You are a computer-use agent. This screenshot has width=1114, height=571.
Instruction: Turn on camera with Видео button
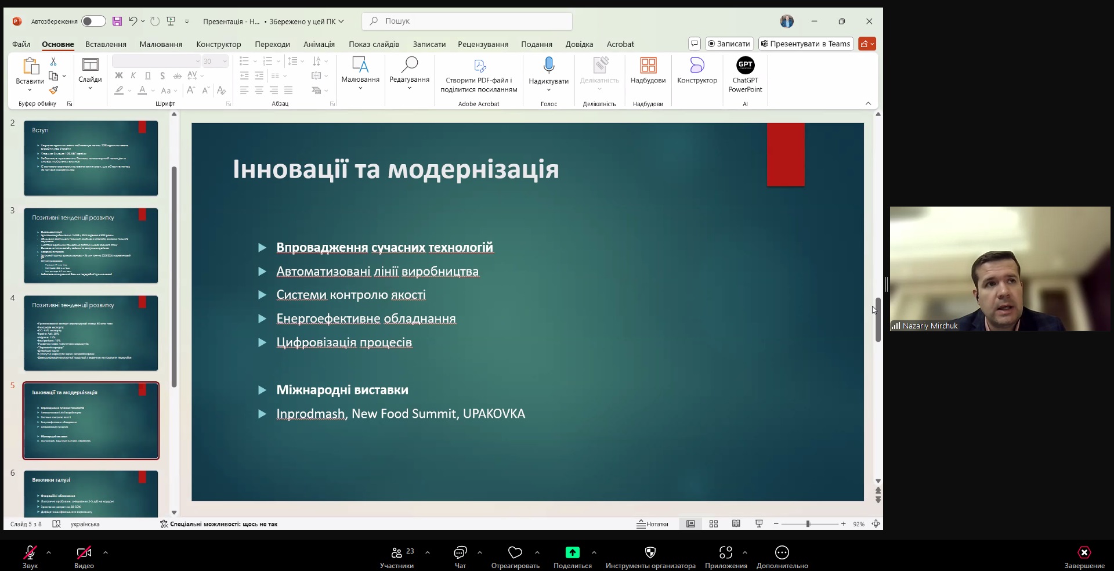click(84, 553)
